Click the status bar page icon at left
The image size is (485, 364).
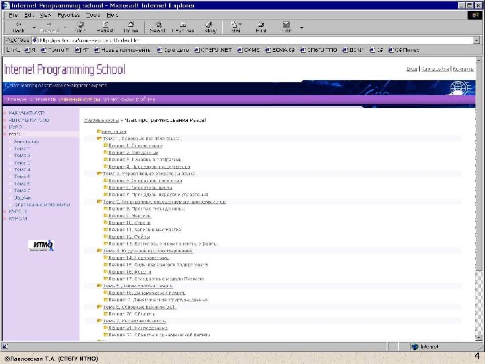tap(5, 346)
